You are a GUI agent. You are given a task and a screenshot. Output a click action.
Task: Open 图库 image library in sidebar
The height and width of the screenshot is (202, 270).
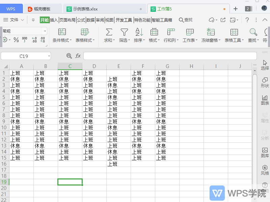tap(265, 152)
